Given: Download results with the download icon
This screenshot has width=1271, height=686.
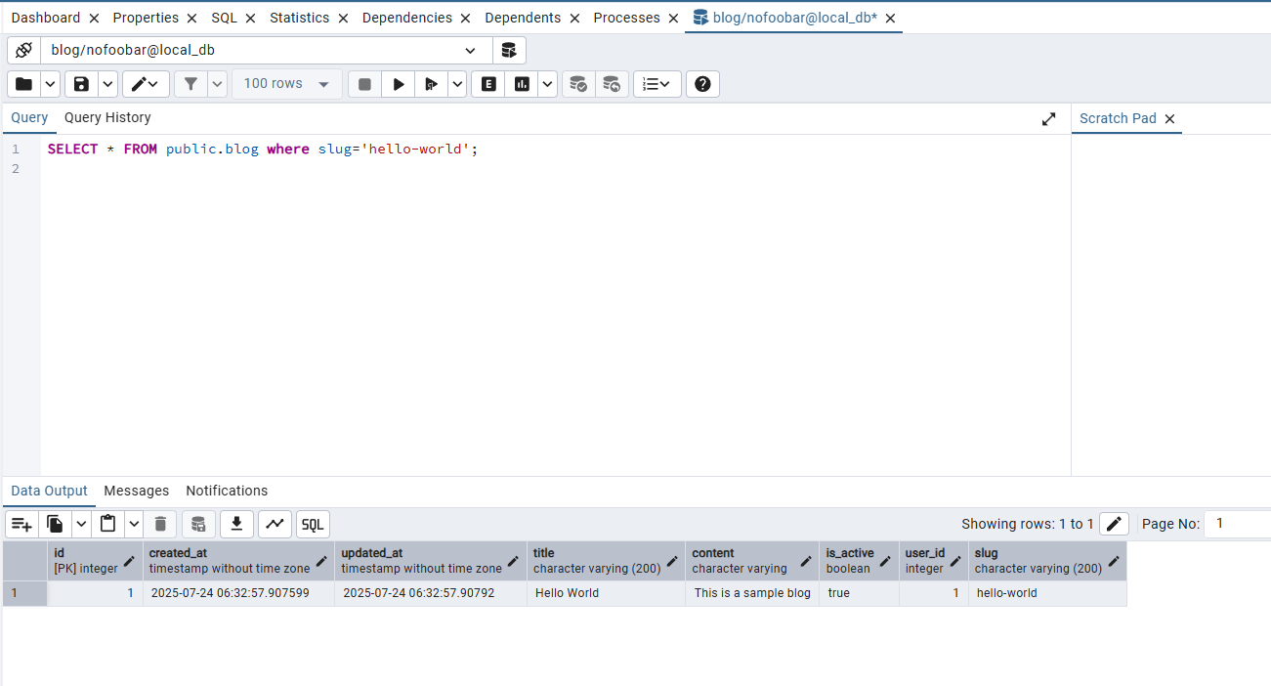Looking at the screenshot, I should point(236,524).
